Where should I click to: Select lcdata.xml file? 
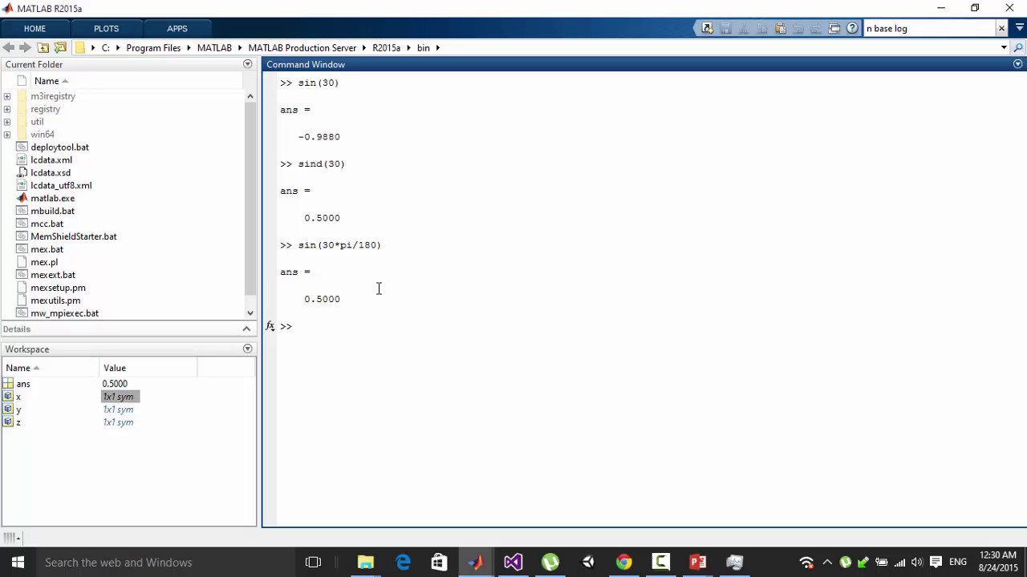pyautogui.click(x=51, y=160)
